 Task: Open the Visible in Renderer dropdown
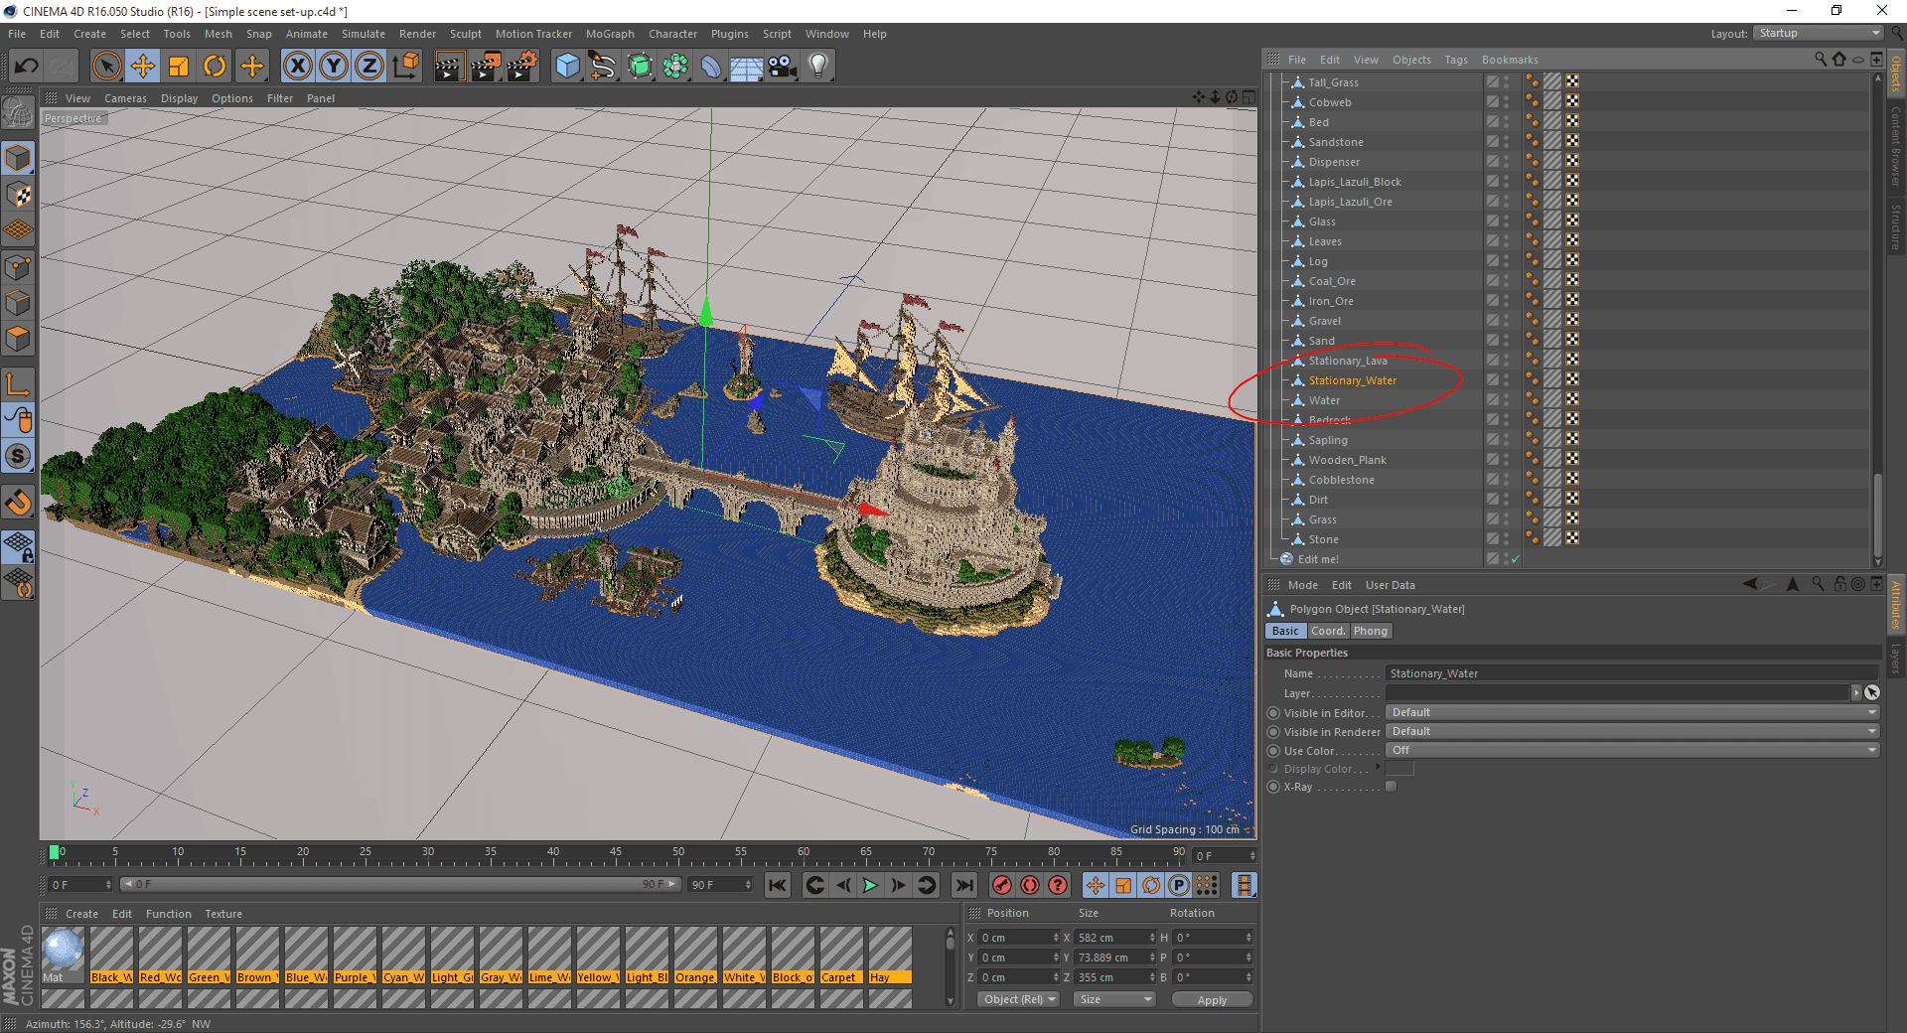pyautogui.click(x=1633, y=731)
